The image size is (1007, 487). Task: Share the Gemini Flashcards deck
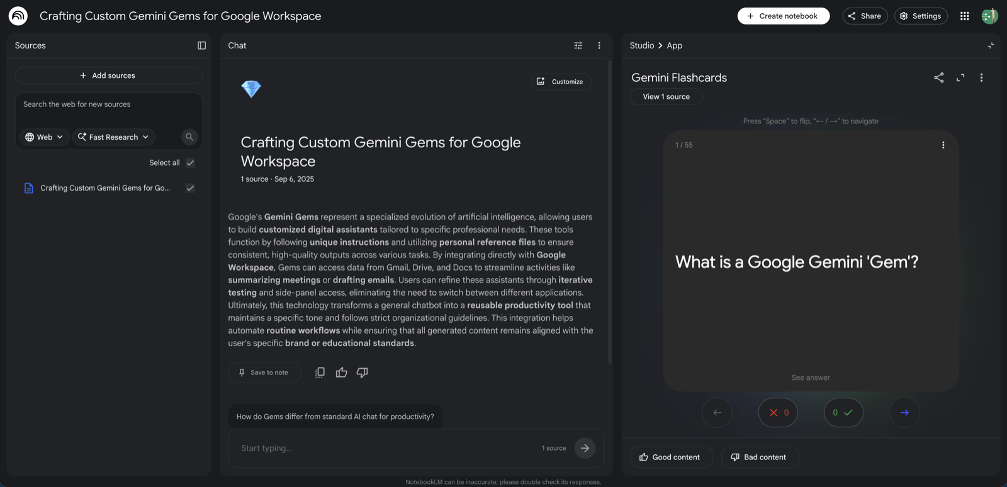coord(938,77)
